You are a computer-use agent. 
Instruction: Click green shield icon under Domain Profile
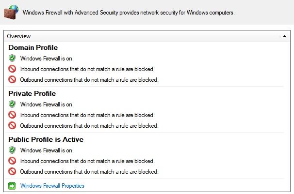click(12, 58)
